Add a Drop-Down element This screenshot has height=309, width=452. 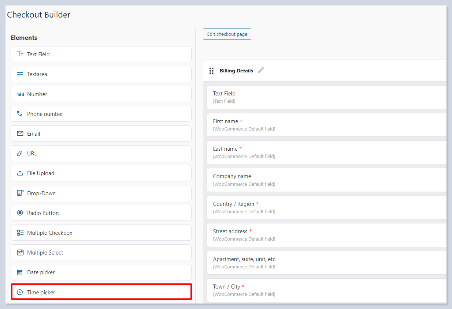[x=101, y=193]
